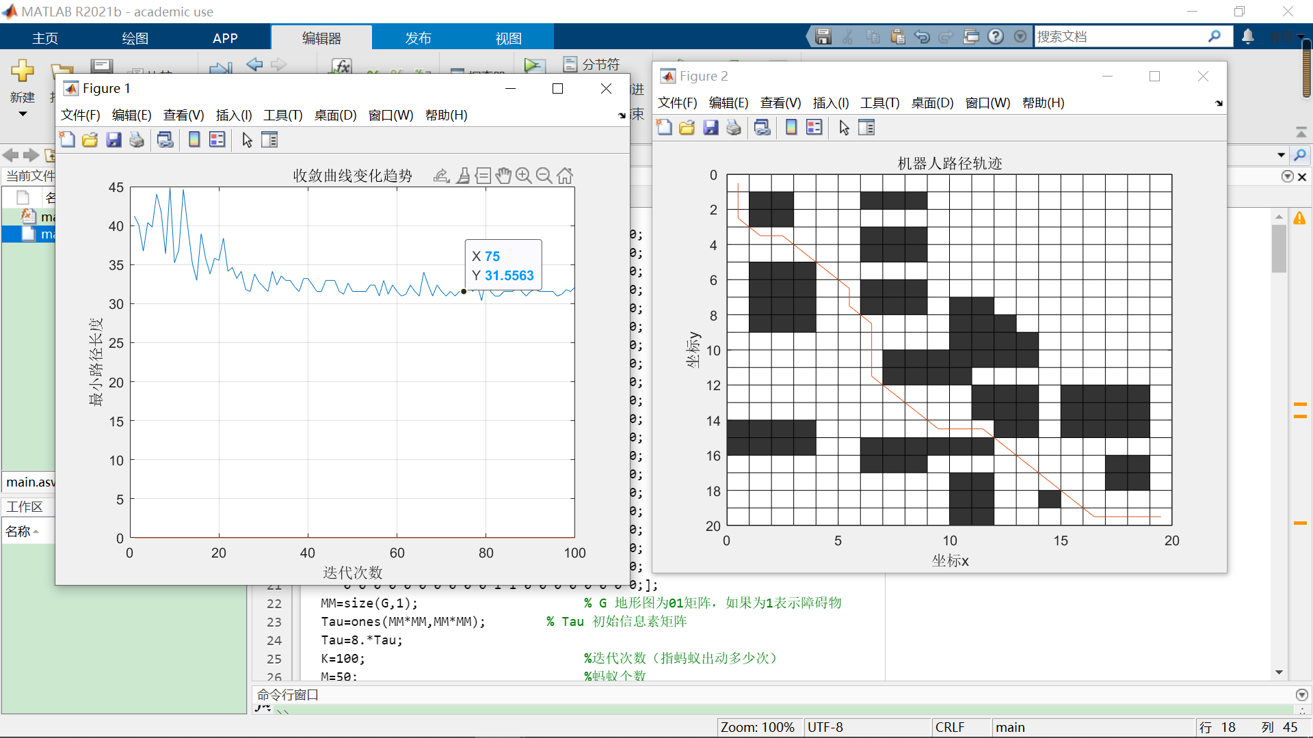Switch to the 发布 ribbon tab
This screenshot has width=1313, height=738.
point(418,38)
